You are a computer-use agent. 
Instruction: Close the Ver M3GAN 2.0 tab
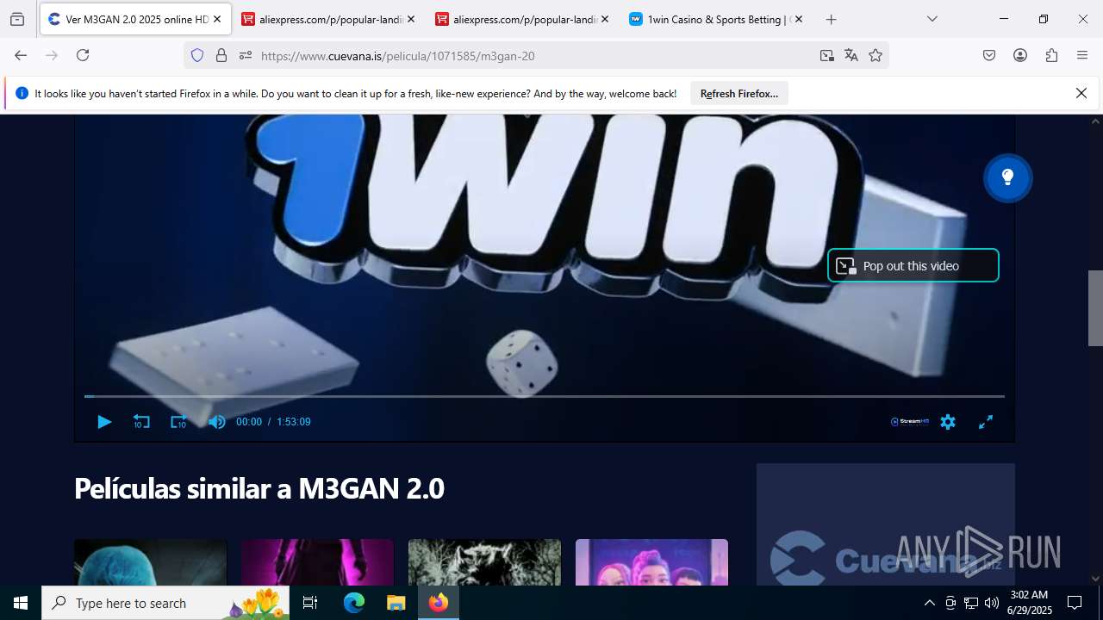217,19
